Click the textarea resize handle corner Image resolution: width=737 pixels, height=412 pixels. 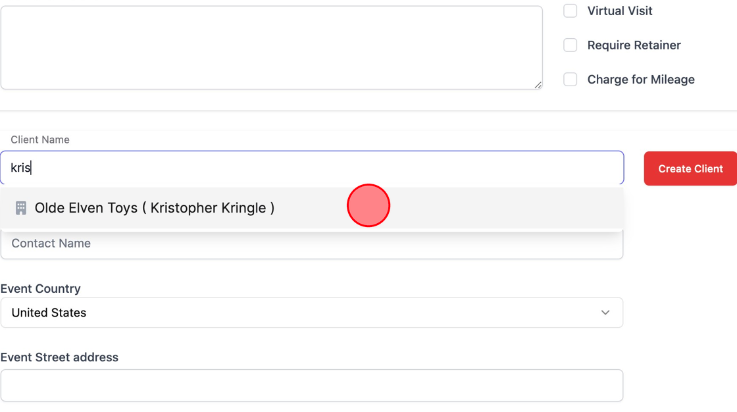[x=538, y=84]
